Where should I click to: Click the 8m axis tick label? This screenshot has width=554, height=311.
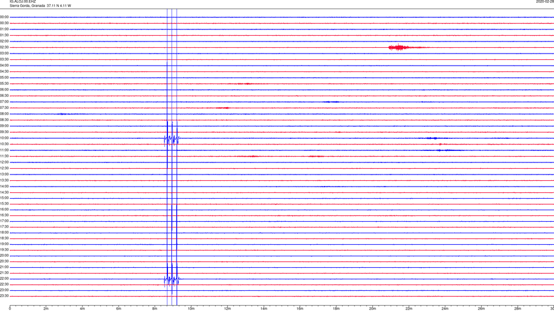click(155, 309)
